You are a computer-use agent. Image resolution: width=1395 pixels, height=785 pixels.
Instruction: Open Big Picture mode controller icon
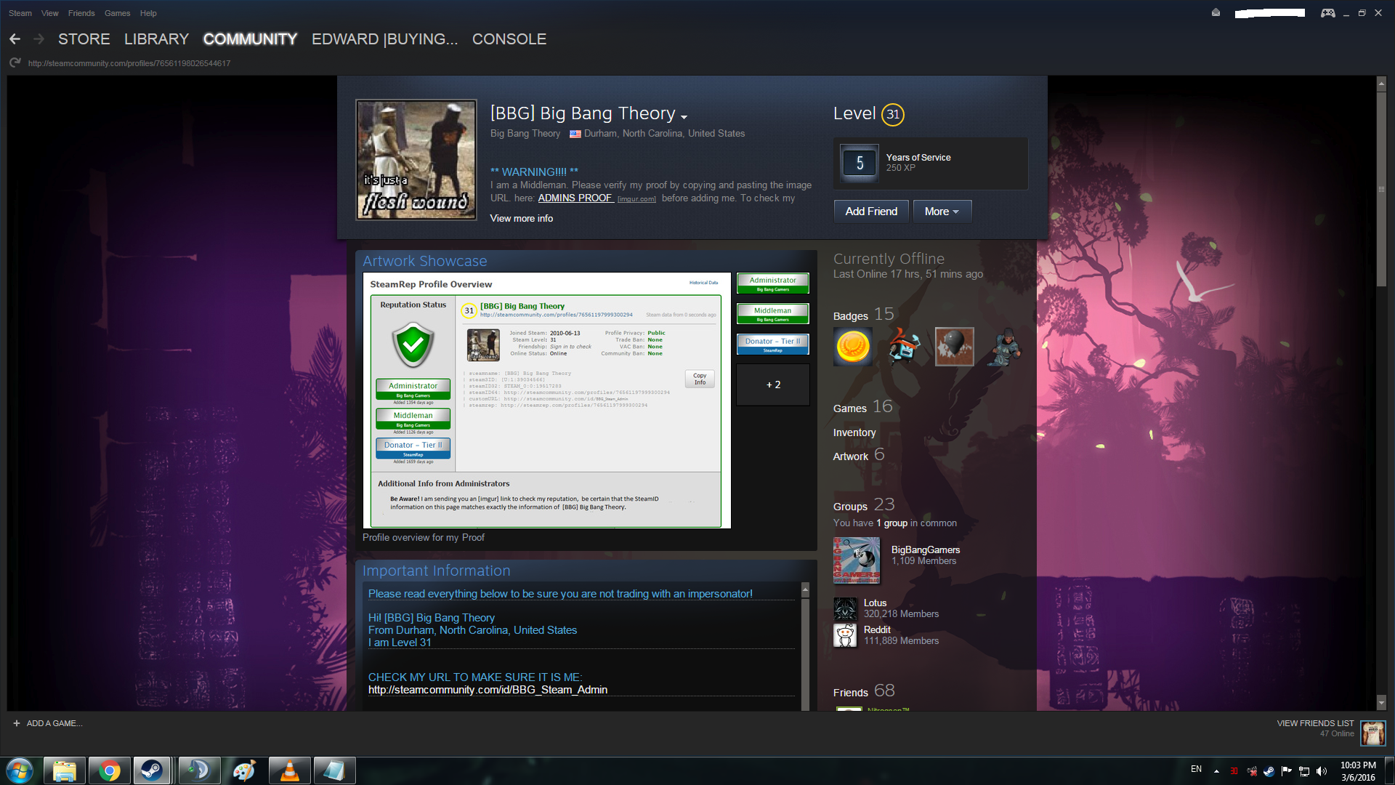point(1327,13)
